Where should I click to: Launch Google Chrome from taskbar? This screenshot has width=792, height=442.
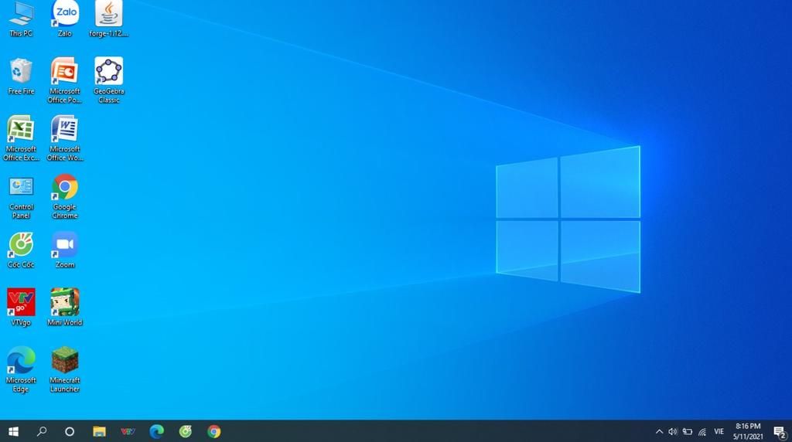tap(213, 431)
